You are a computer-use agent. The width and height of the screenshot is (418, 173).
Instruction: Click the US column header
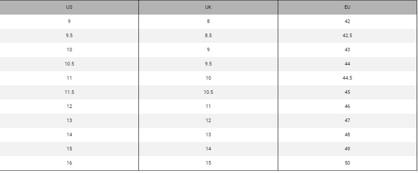tap(69, 8)
